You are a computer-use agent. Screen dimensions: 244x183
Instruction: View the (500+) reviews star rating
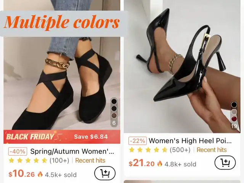coord(160,150)
